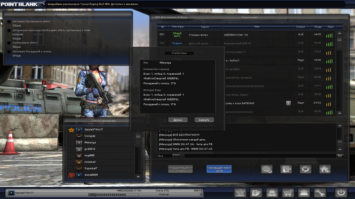Sort rooms by Карта column
355x199 pixels.
pyautogui.click(x=205, y=27)
